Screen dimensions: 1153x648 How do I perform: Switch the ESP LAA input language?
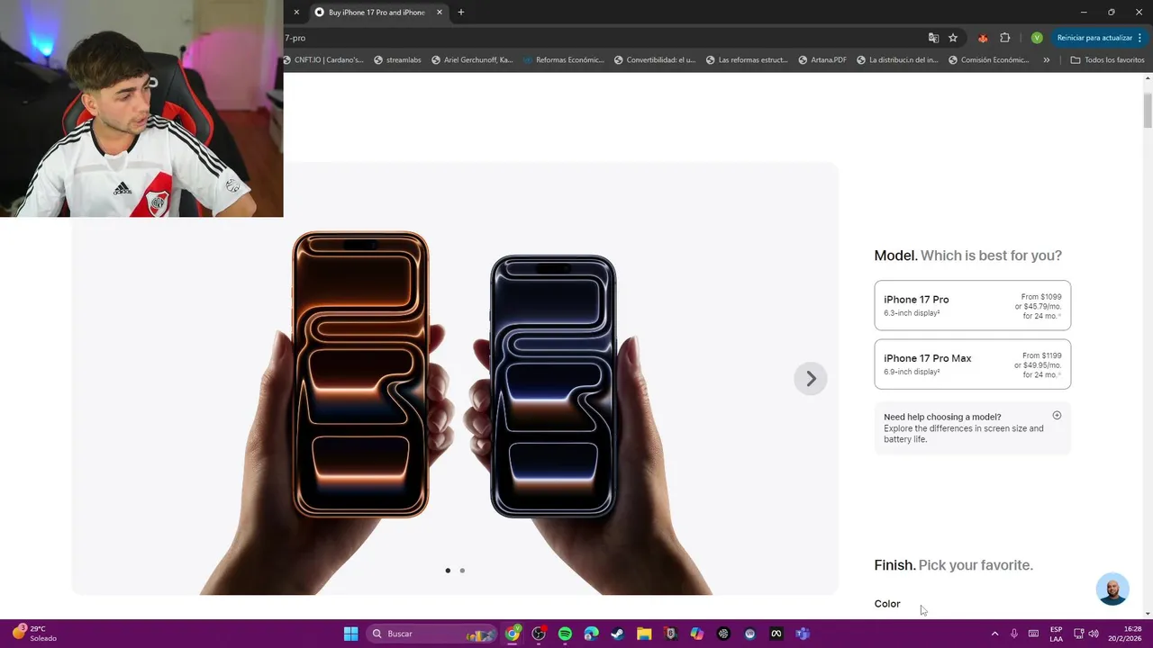(x=1056, y=634)
